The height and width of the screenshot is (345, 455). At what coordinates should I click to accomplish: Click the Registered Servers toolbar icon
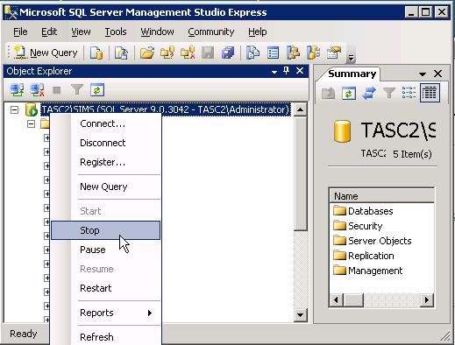[252, 53]
